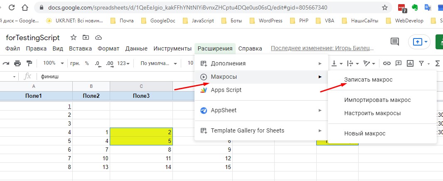Viewport: 443px width, 181px height.
Task: Toggle the filter funnel icon
Action: [x=424, y=63]
